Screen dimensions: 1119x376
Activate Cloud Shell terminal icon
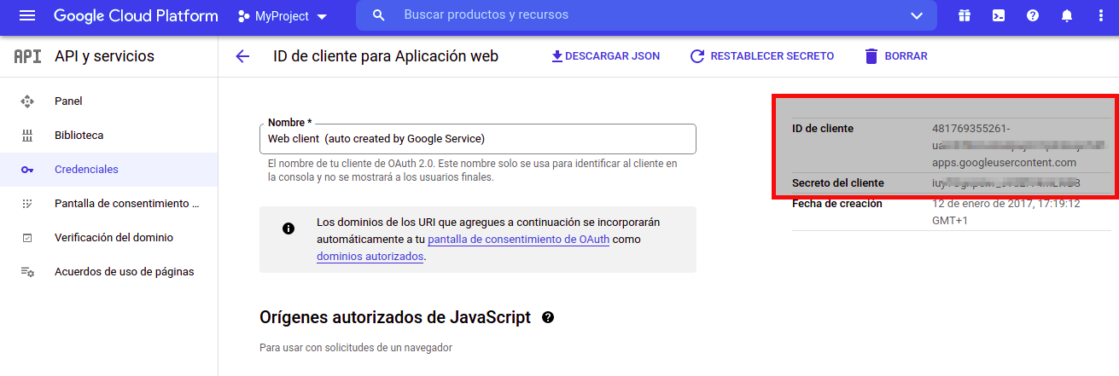pos(998,16)
